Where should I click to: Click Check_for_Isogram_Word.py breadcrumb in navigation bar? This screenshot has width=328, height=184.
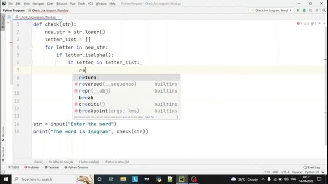coord(48,10)
